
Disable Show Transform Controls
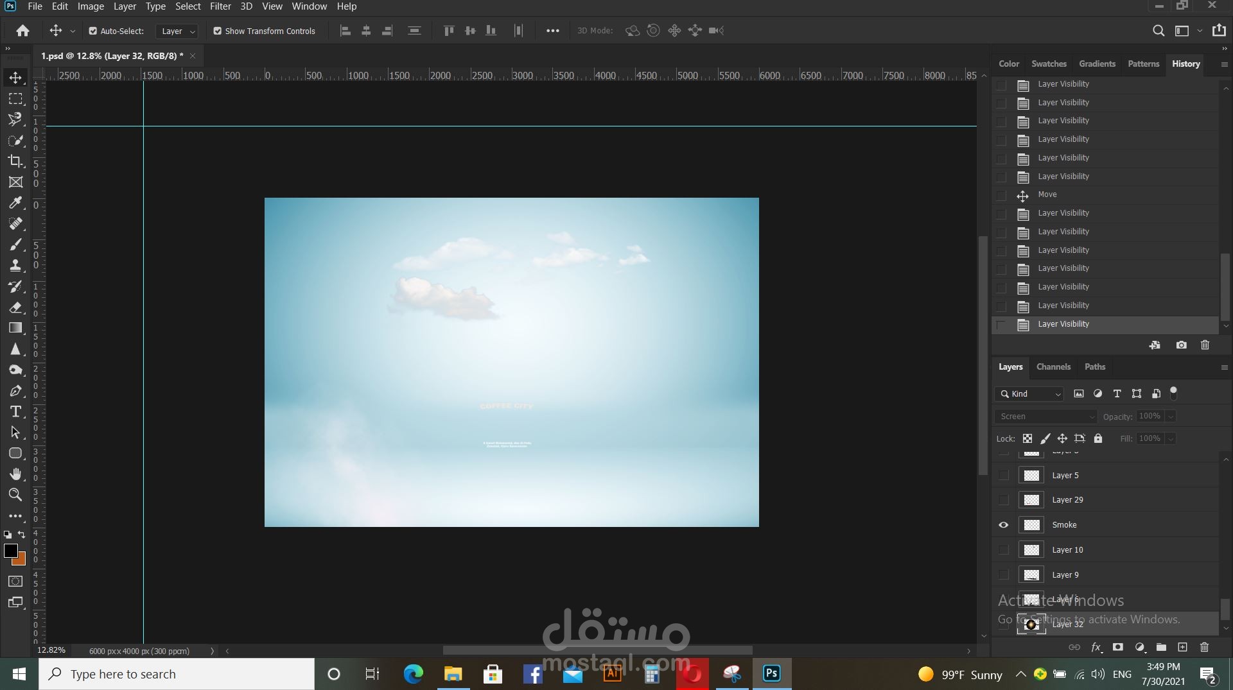point(217,31)
